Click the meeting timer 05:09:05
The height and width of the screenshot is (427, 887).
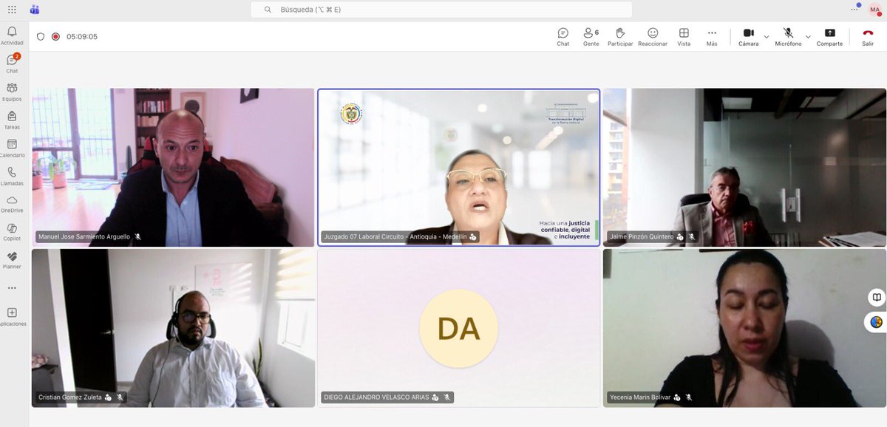click(x=82, y=36)
